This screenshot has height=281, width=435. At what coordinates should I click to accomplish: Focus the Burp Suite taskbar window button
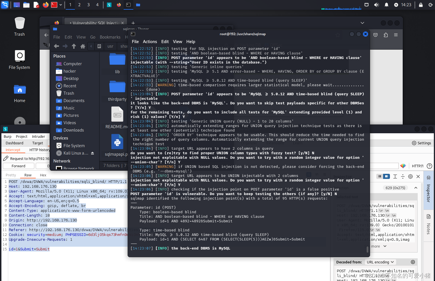coord(109,5)
